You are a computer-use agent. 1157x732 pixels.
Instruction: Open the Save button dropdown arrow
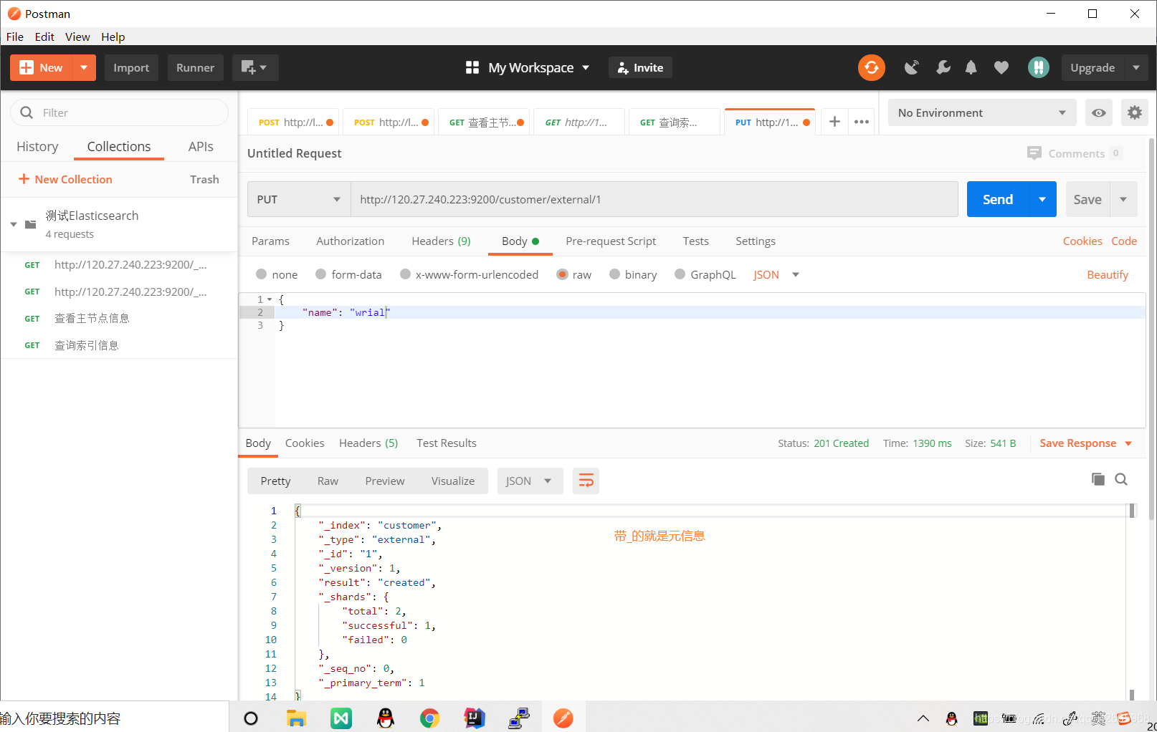coord(1123,199)
